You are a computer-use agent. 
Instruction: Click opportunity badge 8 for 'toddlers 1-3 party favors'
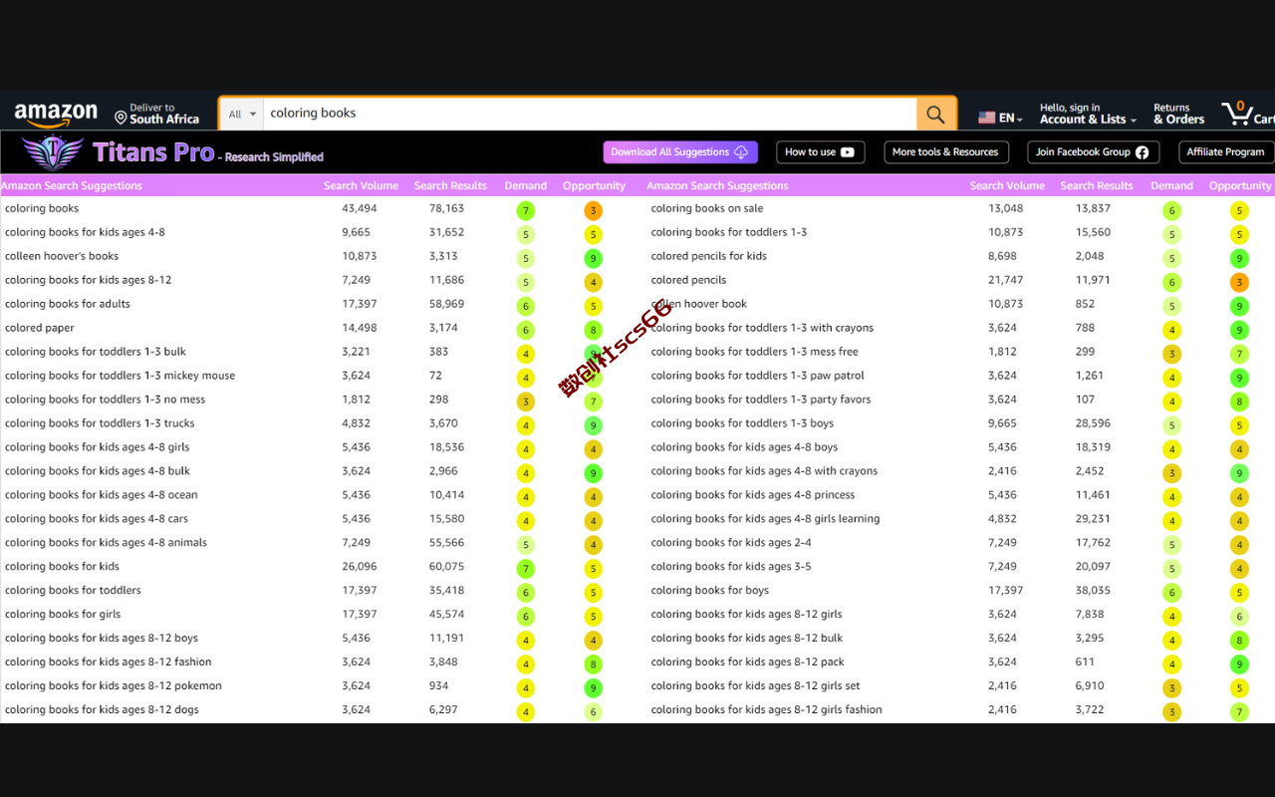pyautogui.click(x=1239, y=402)
